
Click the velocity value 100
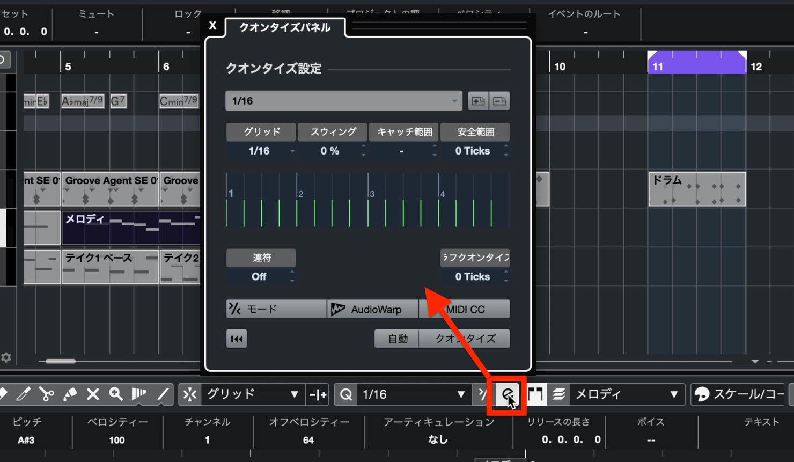(x=116, y=440)
